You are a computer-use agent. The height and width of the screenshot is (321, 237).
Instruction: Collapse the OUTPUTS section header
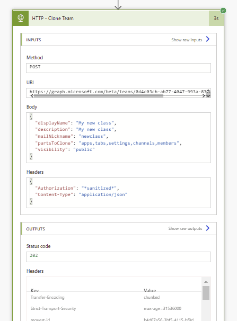tap(118, 229)
